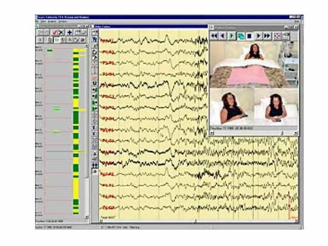Click the video window scrollbar right arrow
Screen dimensions: 328x246
point(296,133)
